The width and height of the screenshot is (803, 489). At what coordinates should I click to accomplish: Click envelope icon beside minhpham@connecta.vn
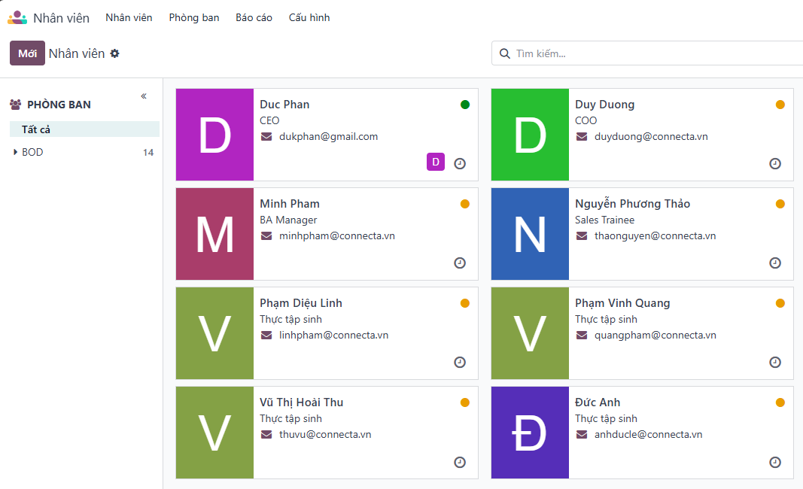click(266, 236)
